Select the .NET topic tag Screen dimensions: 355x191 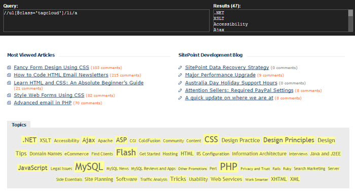(x=29, y=140)
